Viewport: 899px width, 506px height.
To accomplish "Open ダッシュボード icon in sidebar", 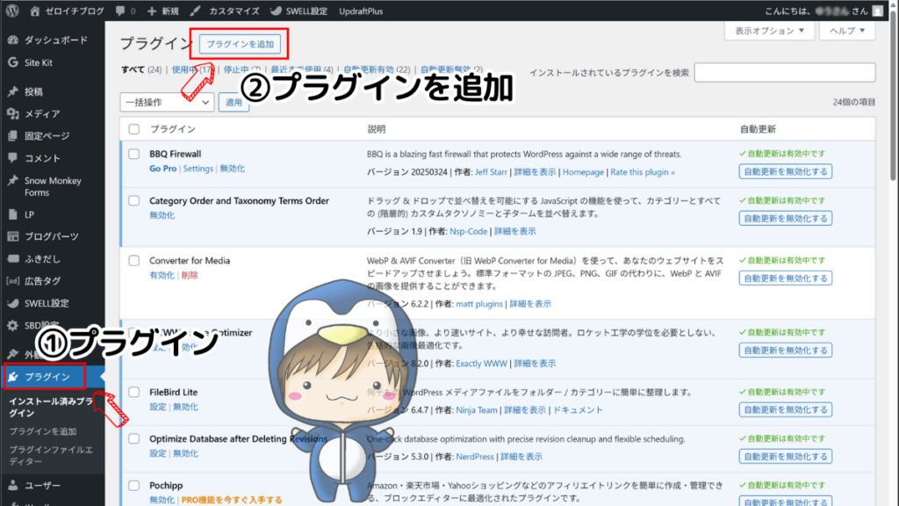I will point(12,40).
